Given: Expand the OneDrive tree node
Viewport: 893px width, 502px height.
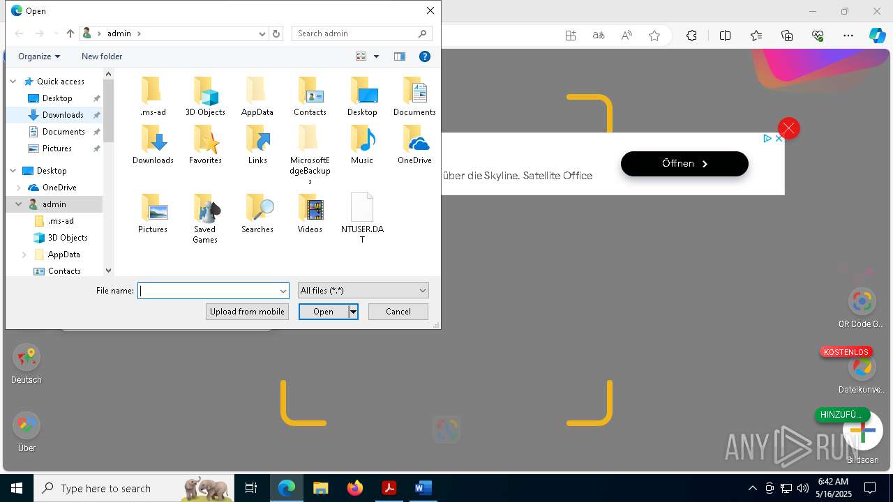Looking at the screenshot, I should [19, 188].
